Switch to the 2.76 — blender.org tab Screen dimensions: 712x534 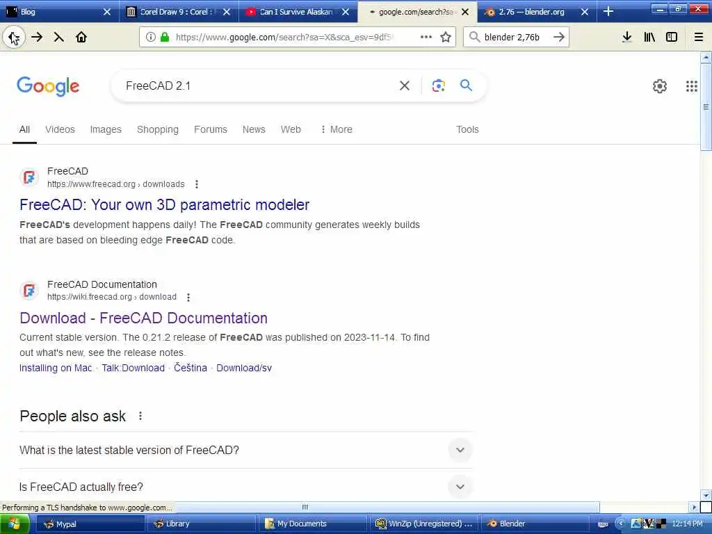tap(537, 12)
